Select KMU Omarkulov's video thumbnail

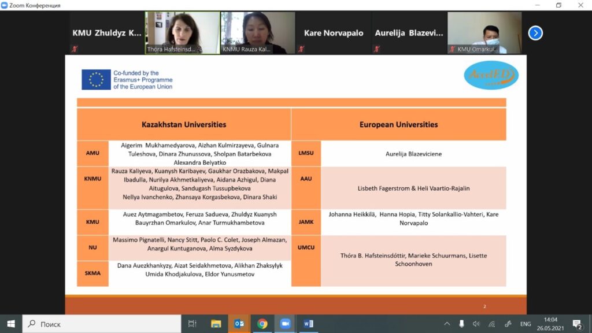pyautogui.click(x=484, y=33)
